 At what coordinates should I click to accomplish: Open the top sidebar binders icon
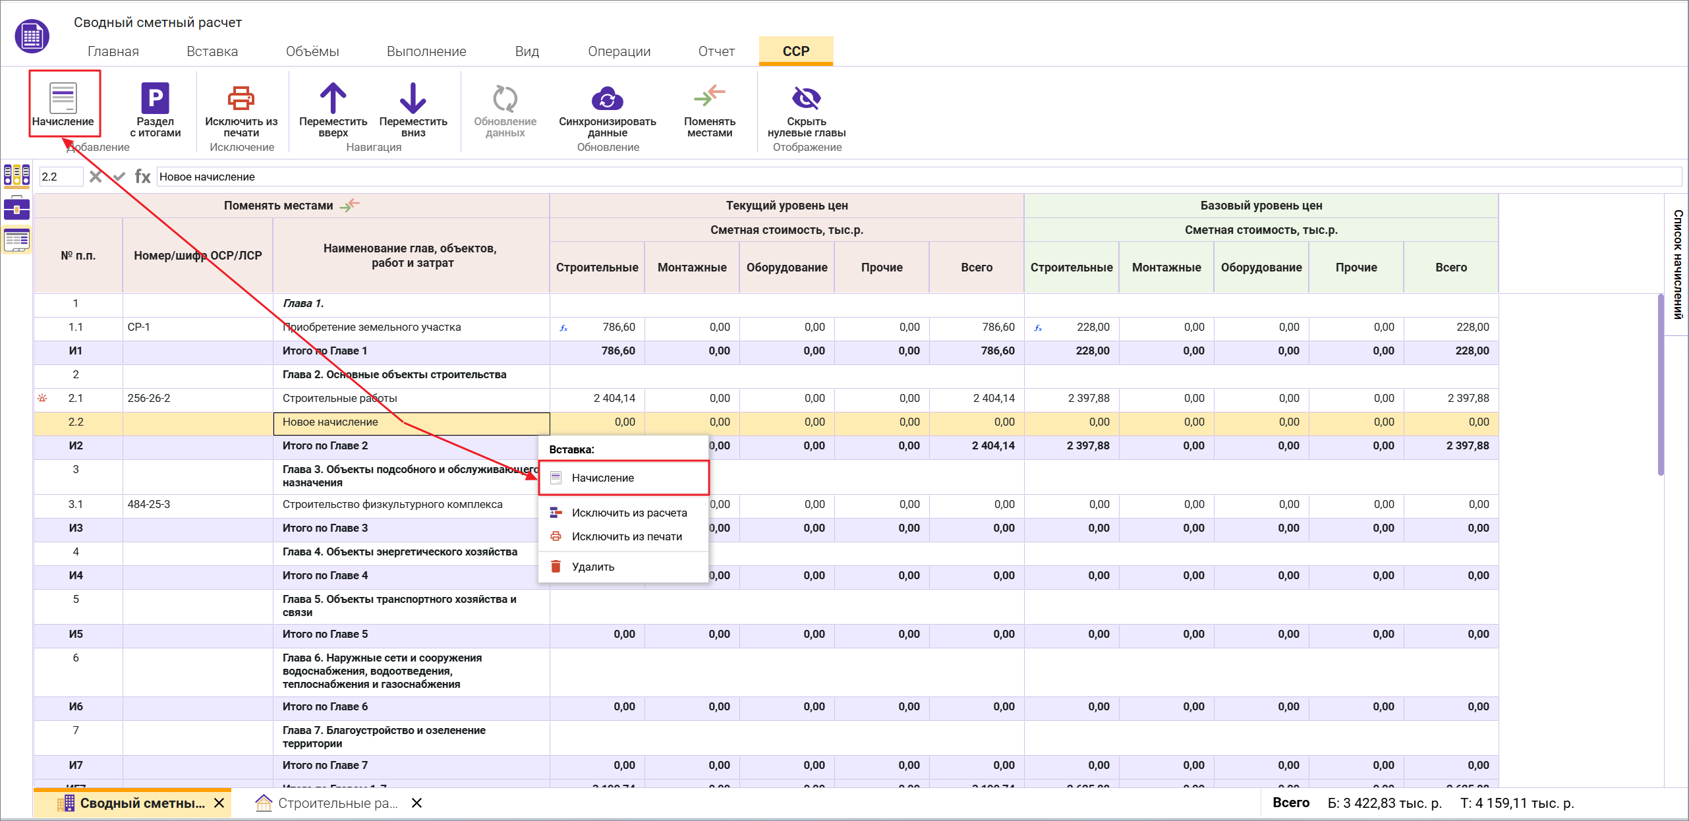tap(16, 175)
